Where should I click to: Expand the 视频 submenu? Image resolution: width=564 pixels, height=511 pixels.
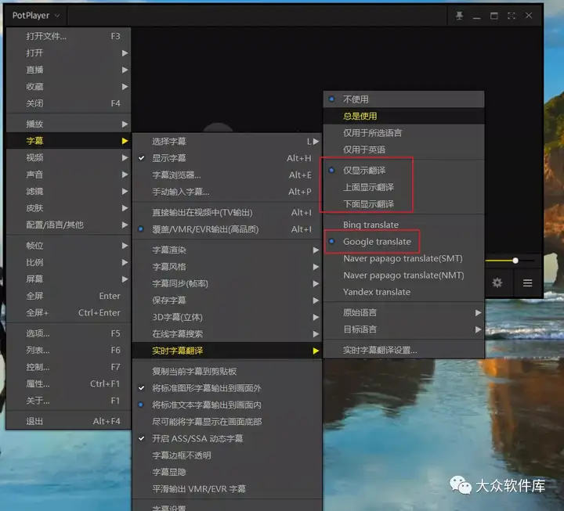click(x=68, y=157)
